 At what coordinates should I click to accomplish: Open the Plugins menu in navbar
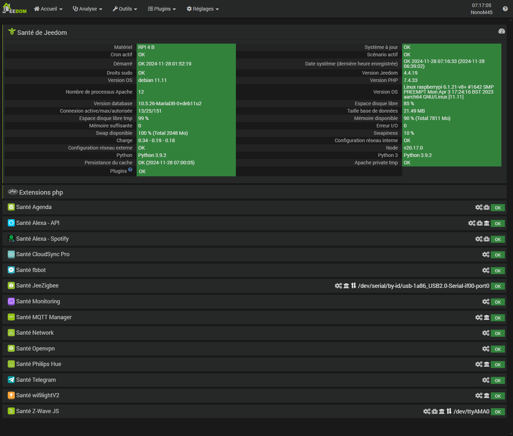[x=162, y=9]
